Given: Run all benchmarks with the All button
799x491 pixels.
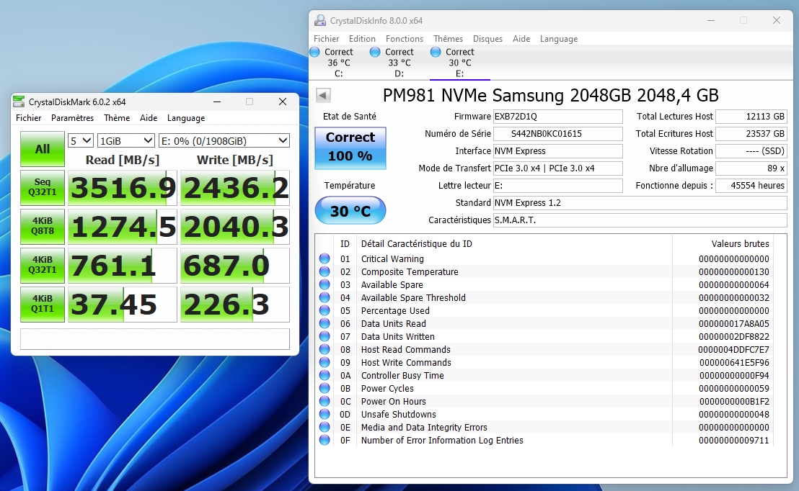Looking at the screenshot, I should point(43,149).
